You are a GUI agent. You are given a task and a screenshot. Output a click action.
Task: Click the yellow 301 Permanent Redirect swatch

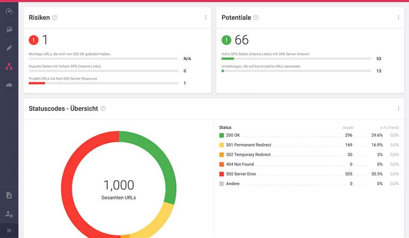click(222, 145)
